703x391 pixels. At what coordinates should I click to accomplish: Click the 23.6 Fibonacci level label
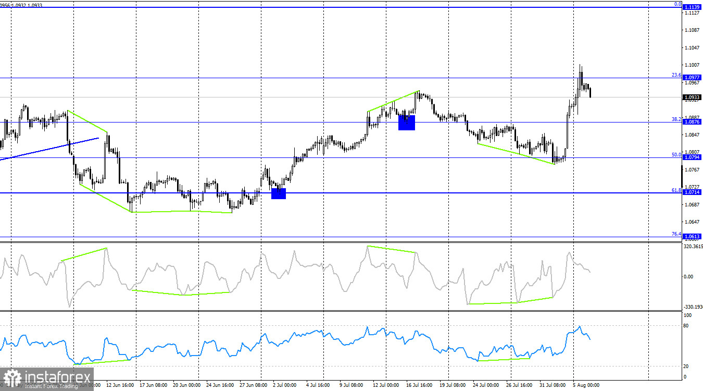click(676, 75)
